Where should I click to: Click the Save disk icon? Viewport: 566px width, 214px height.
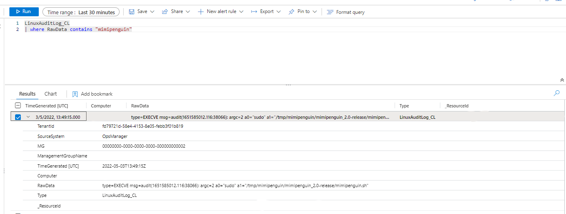tap(132, 12)
